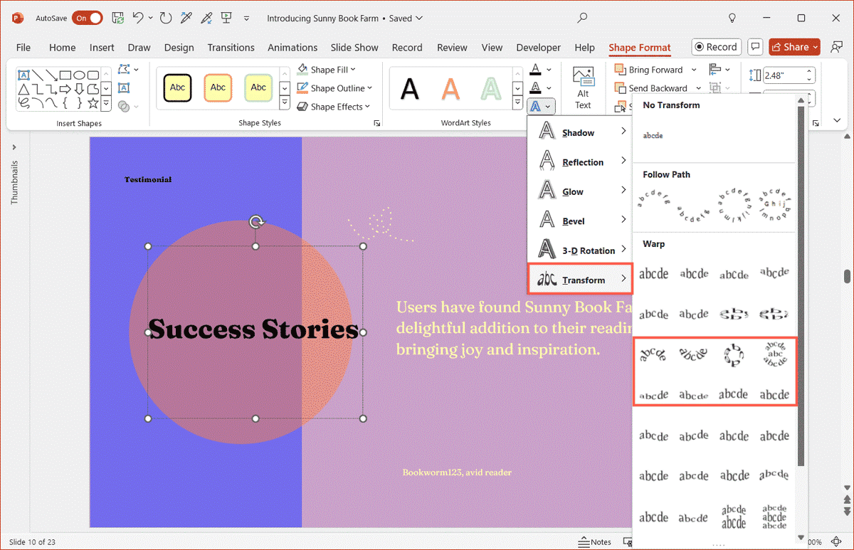This screenshot has height=550, width=854.
Task: Open the Design tab
Action: (179, 48)
